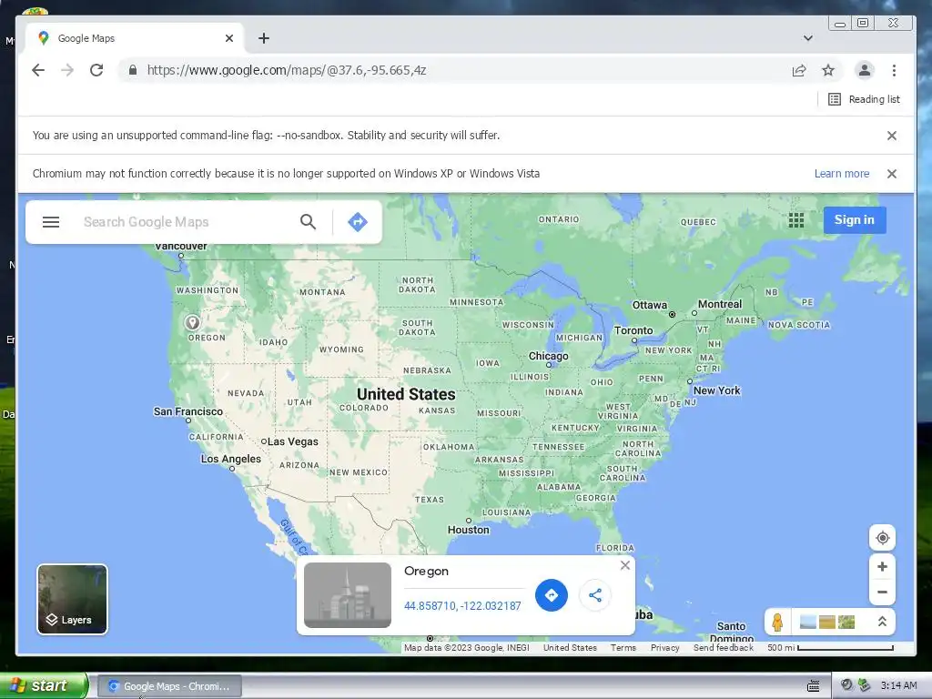Zoom in on the map

(x=882, y=566)
